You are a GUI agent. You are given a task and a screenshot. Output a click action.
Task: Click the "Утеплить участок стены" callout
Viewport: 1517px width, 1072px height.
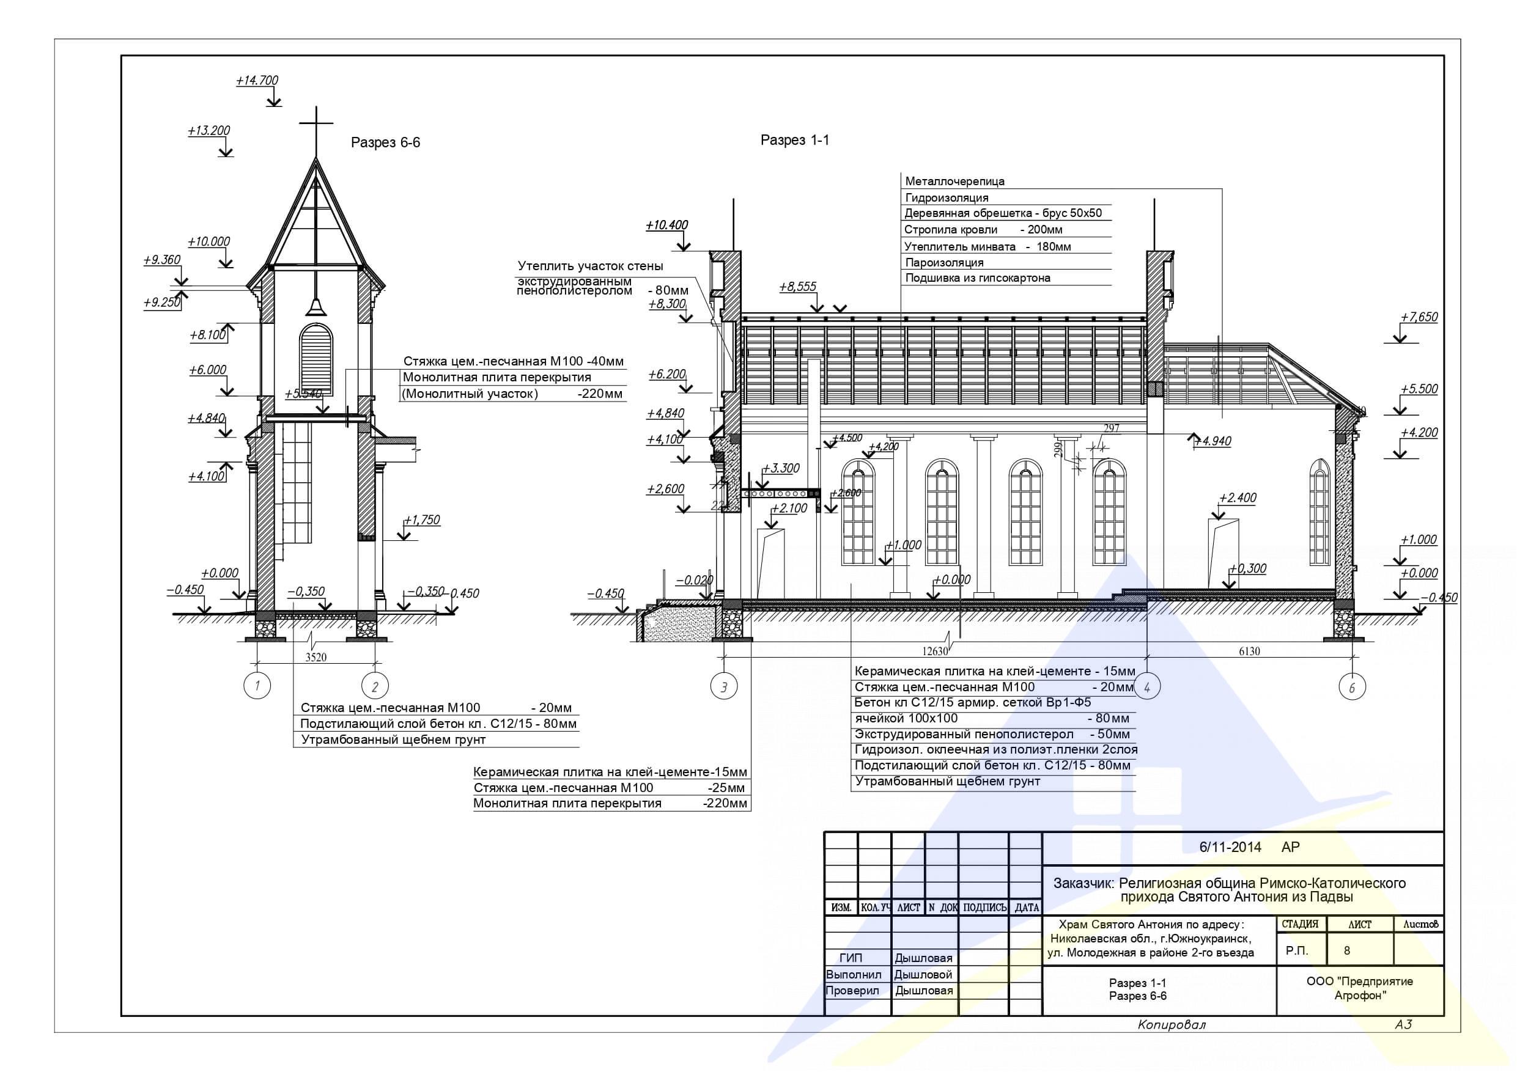591,266
